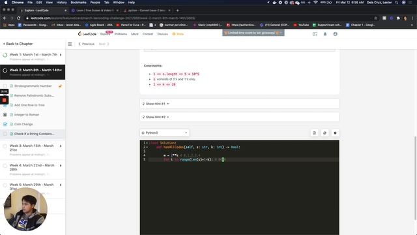The image size is (417, 235).
Task: Expand Show Hint #1
Action: [x=239, y=104]
